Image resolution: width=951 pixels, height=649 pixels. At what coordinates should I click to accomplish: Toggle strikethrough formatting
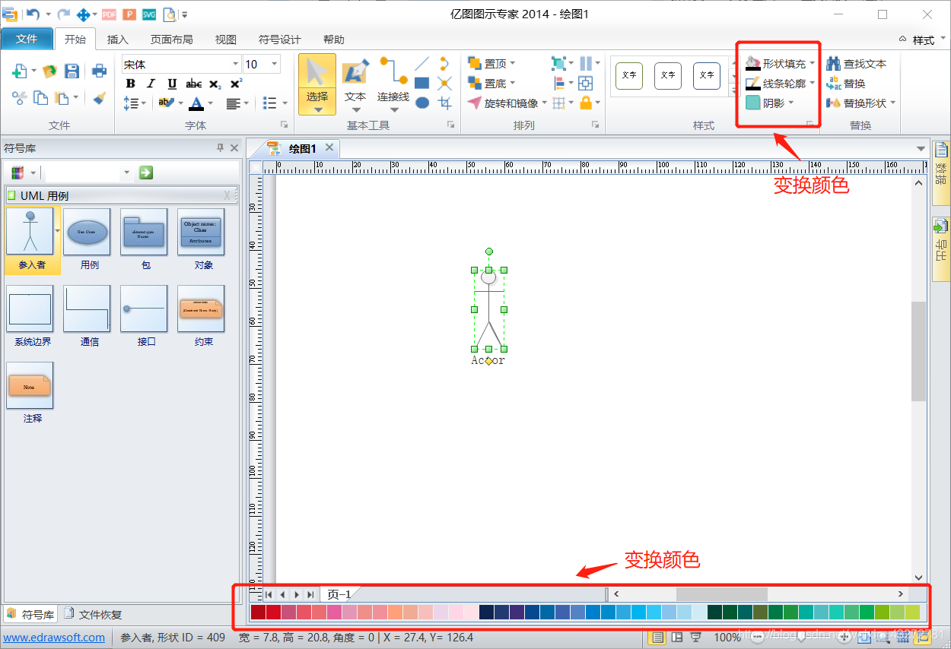point(194,84)
